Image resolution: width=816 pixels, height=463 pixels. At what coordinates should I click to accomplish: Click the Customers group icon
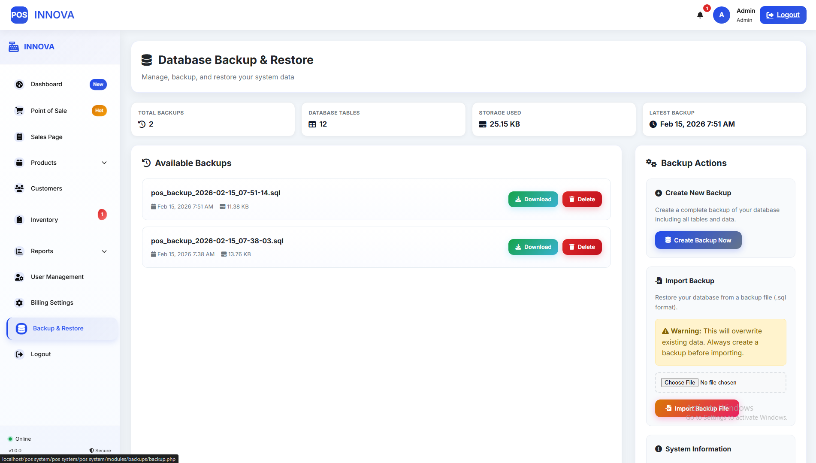(19, 188)
